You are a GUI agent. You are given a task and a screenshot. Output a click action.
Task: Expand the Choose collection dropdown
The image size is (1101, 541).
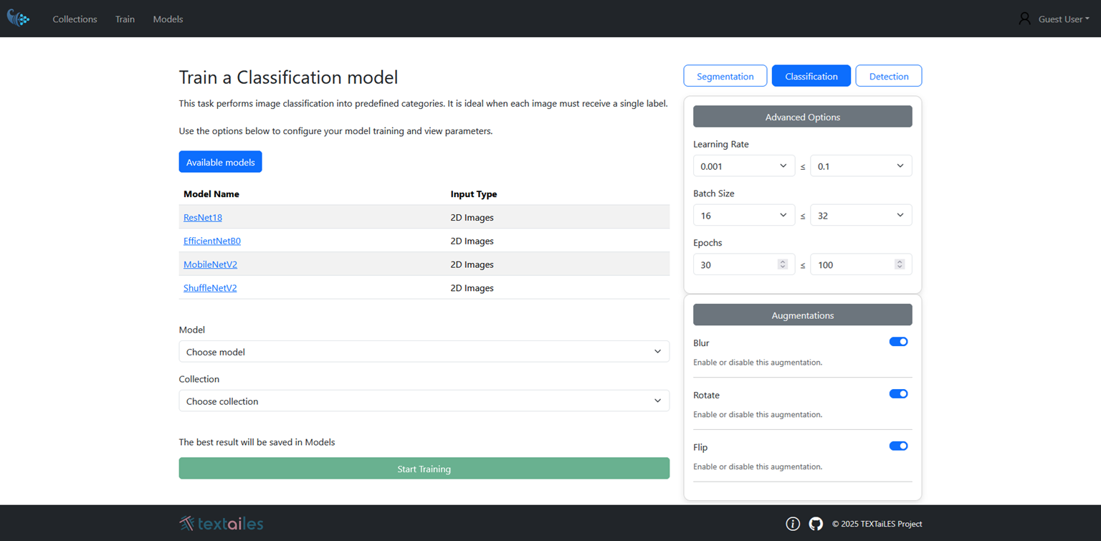[424, 401]
